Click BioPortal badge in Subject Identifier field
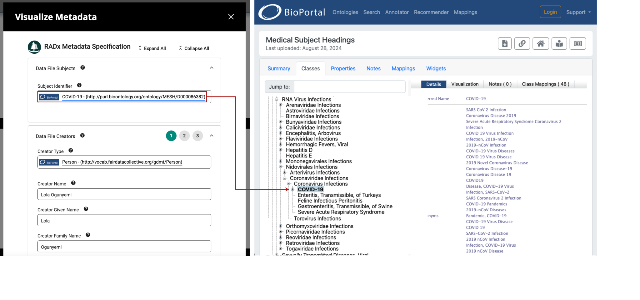 49,97
